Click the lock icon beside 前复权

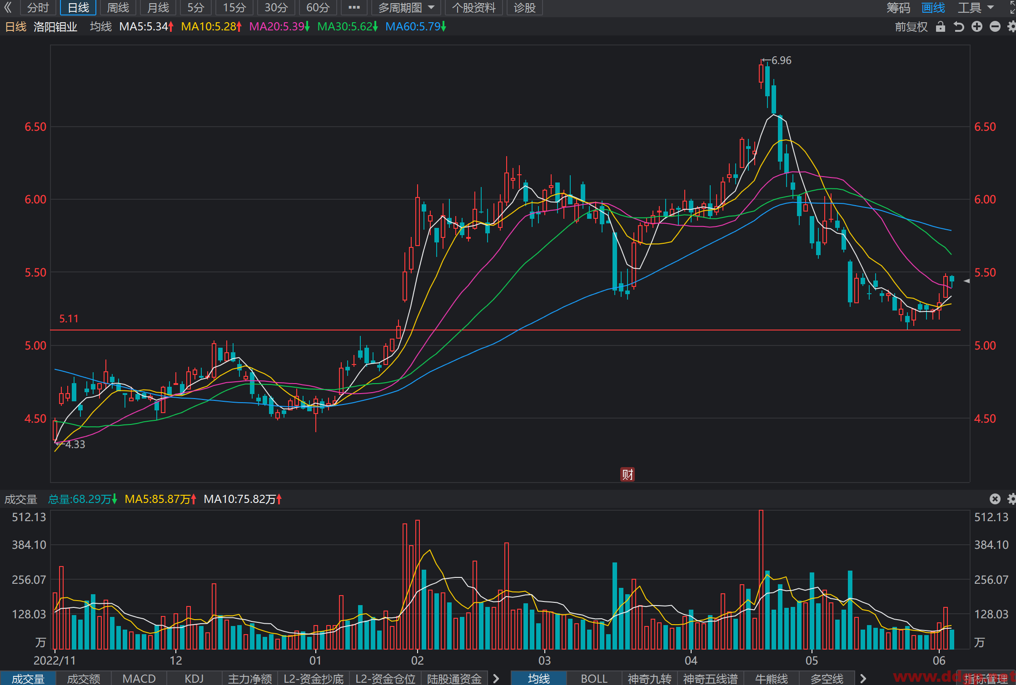(x=940, y=27)
